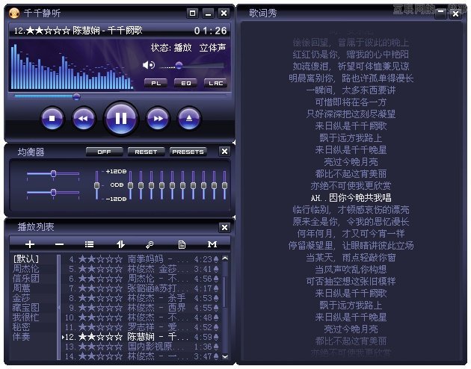Open playlist search icon
The height and width of the screenshot is (369, 471).
[x=150, y=245]
